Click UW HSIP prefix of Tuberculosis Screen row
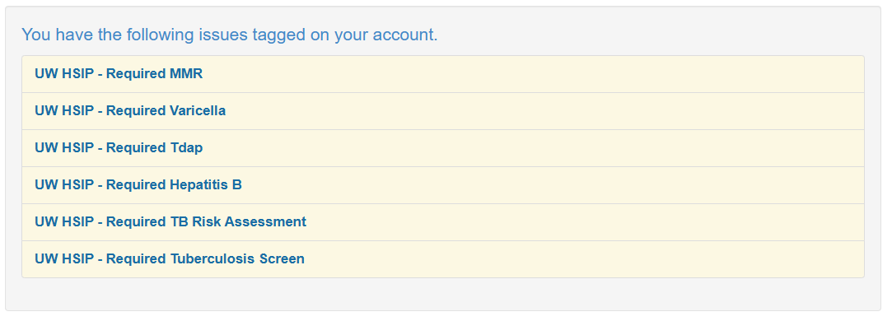 (63, 258)
